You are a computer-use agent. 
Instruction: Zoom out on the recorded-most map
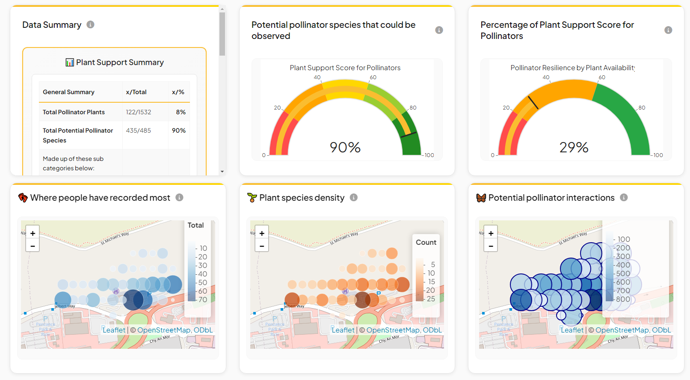(33, 246)
